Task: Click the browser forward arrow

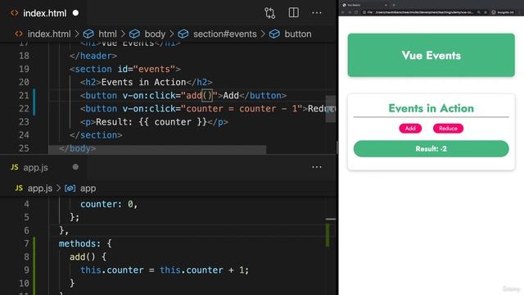Action: [x=350, y=12]
